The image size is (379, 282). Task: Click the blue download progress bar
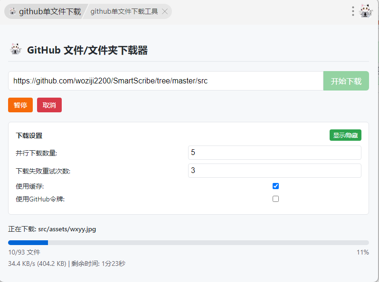point(189,243)
